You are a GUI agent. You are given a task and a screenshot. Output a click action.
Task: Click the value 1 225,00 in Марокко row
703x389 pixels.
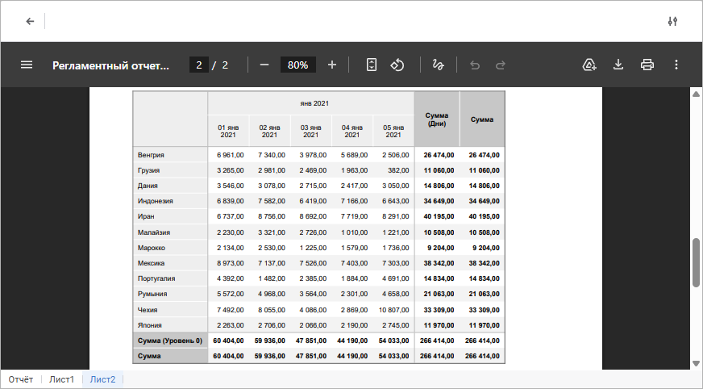(313, 248)
